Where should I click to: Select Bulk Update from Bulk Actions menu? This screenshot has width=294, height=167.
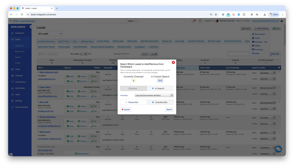258,34
